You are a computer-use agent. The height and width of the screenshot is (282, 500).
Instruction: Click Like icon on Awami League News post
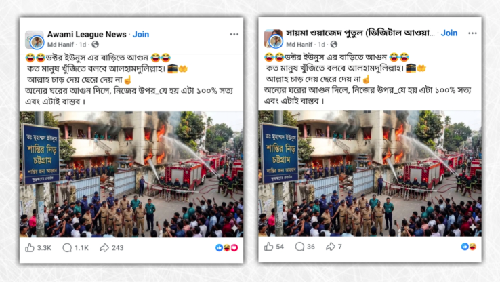coord(30,248)
